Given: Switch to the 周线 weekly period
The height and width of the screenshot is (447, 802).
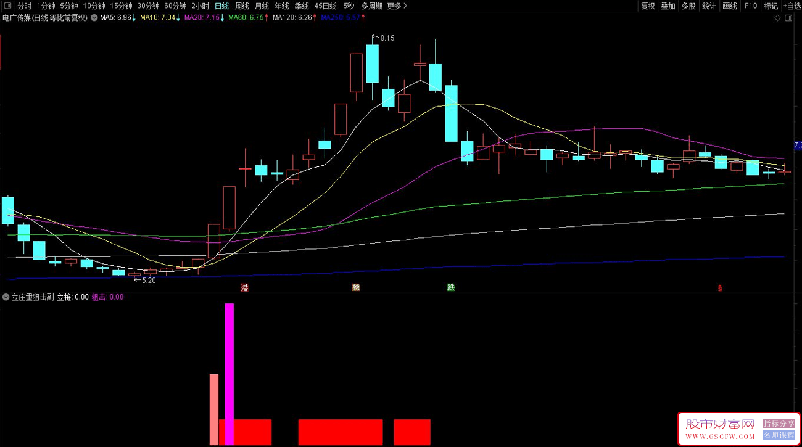Looking at the screenshot, I should (x=242, y=6).
